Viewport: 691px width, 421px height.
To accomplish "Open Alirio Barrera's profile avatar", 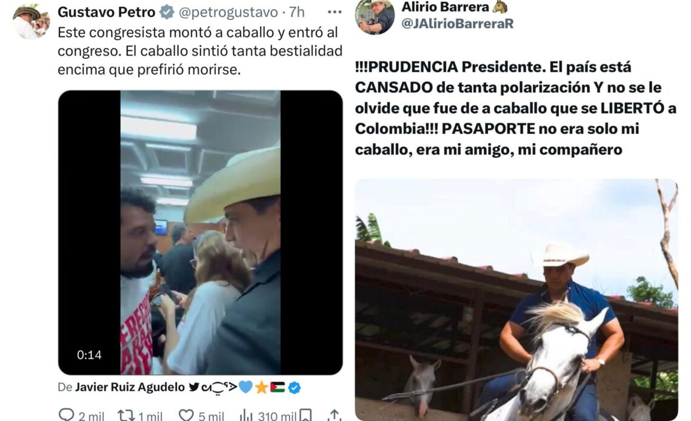I will (375, 17).
